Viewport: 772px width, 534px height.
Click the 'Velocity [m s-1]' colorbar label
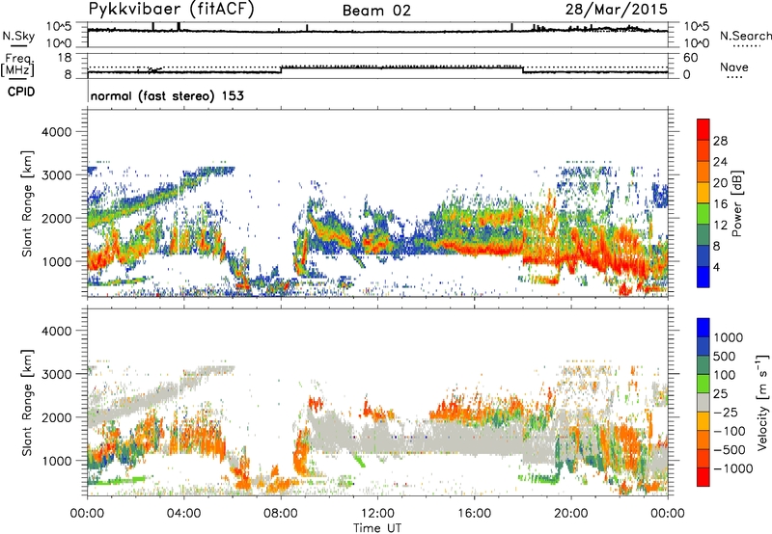(x=762, y=402)
